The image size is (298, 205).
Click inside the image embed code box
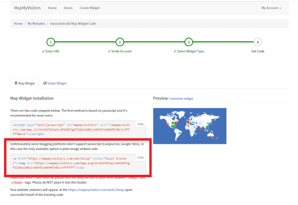78,163
